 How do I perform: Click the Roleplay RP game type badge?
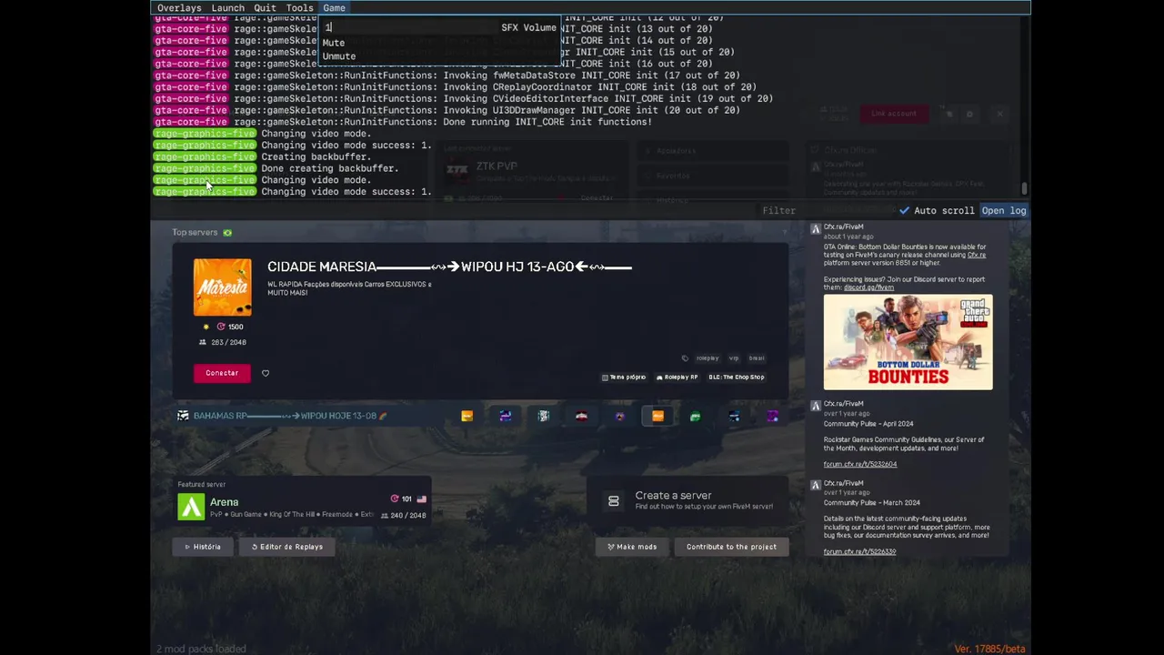677,377
